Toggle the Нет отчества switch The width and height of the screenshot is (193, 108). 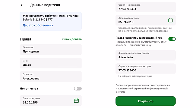[x=78, y=88]
